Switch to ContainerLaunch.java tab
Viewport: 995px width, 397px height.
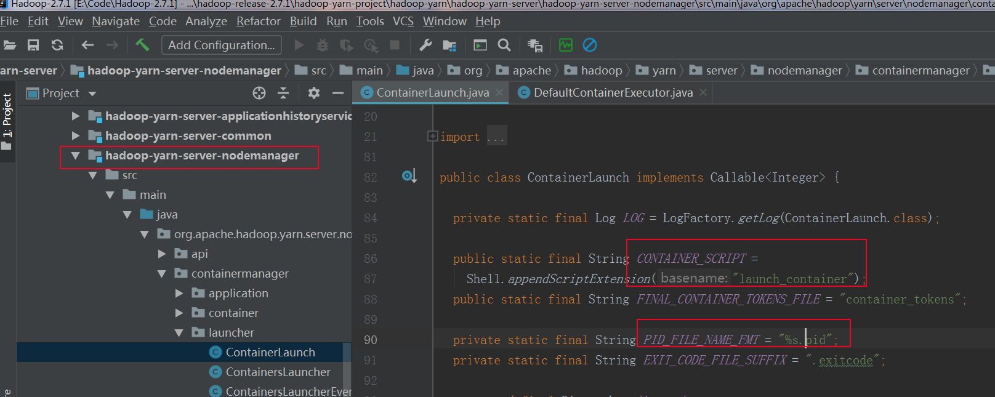click(x=432, y=92)
